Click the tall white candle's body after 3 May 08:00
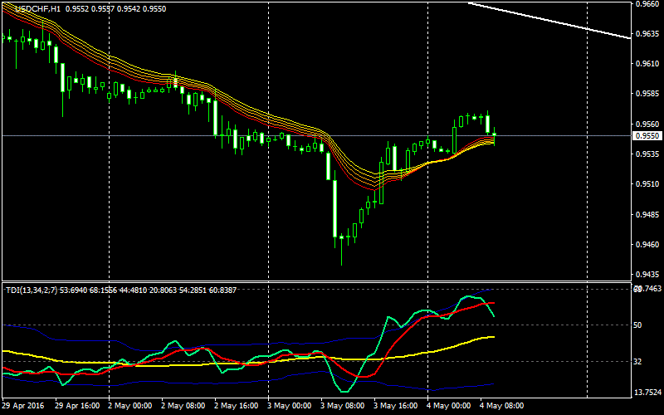Screen dimensions: 664x415 click(x=335, y=207)
